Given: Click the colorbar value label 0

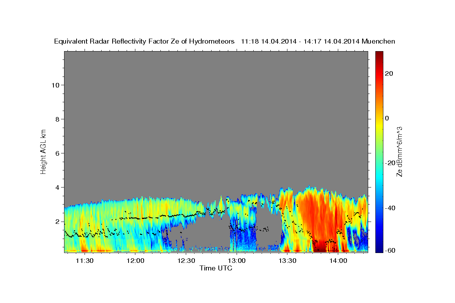Looking at the screenshot, I should [387, 118].
